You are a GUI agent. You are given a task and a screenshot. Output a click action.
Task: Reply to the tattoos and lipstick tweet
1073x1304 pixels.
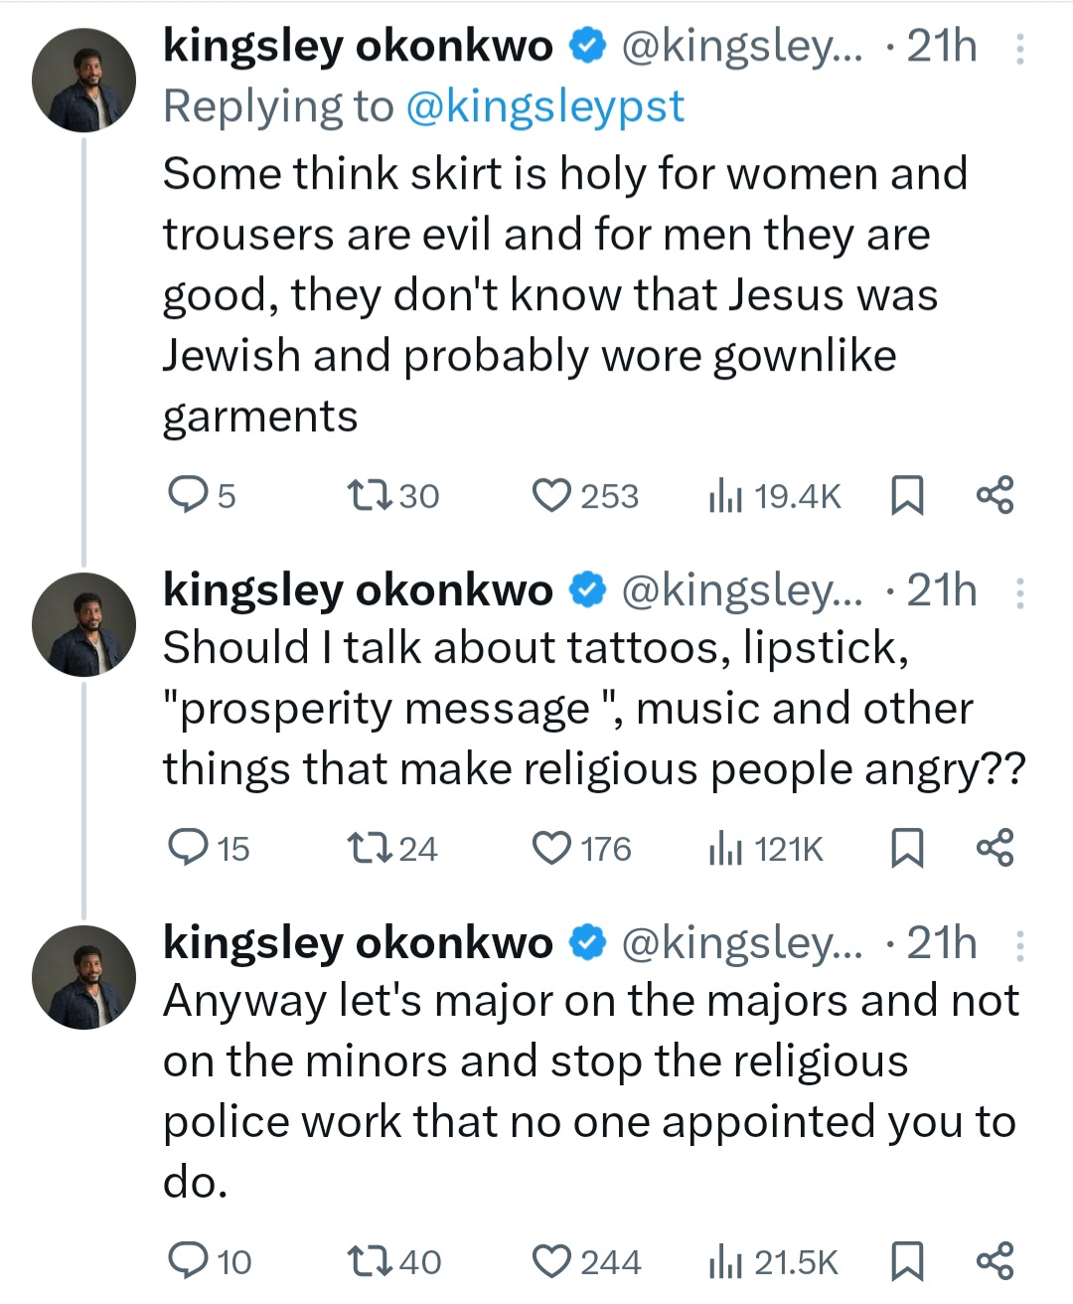tap(186, 848)
